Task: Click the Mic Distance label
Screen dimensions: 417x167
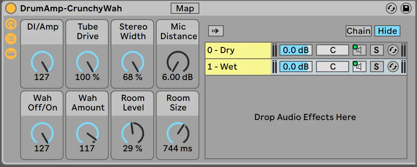Action: [178, 32]
